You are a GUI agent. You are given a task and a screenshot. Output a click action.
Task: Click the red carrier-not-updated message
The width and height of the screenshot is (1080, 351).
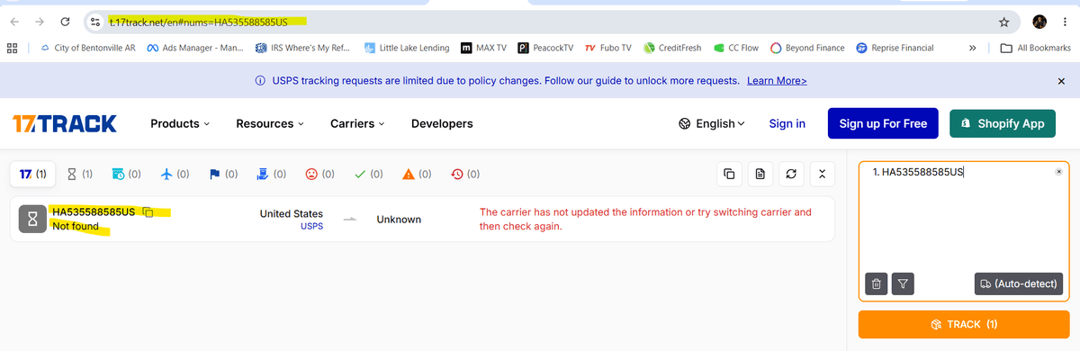(x=646, y=219)
